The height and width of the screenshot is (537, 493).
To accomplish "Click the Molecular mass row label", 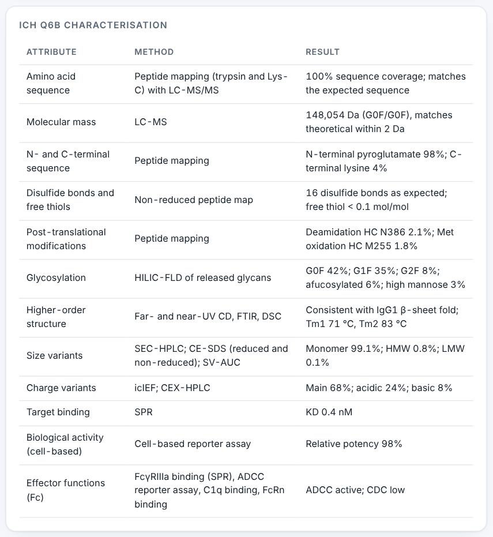I will coord(61,122).
